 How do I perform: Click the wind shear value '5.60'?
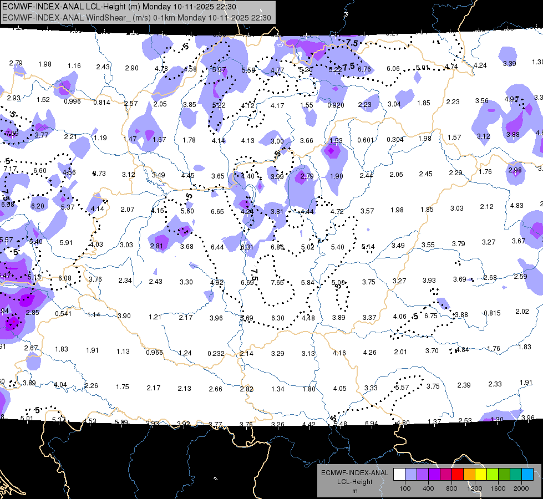[187, 211]
